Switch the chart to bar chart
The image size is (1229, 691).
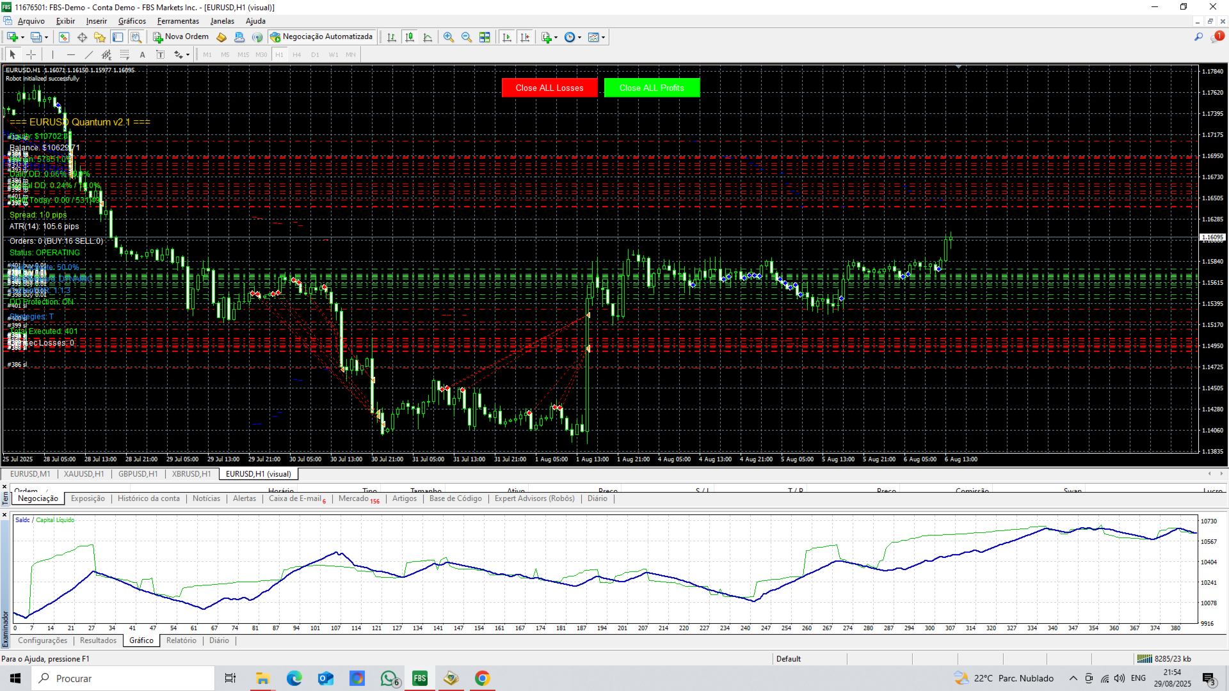(392, 37)
